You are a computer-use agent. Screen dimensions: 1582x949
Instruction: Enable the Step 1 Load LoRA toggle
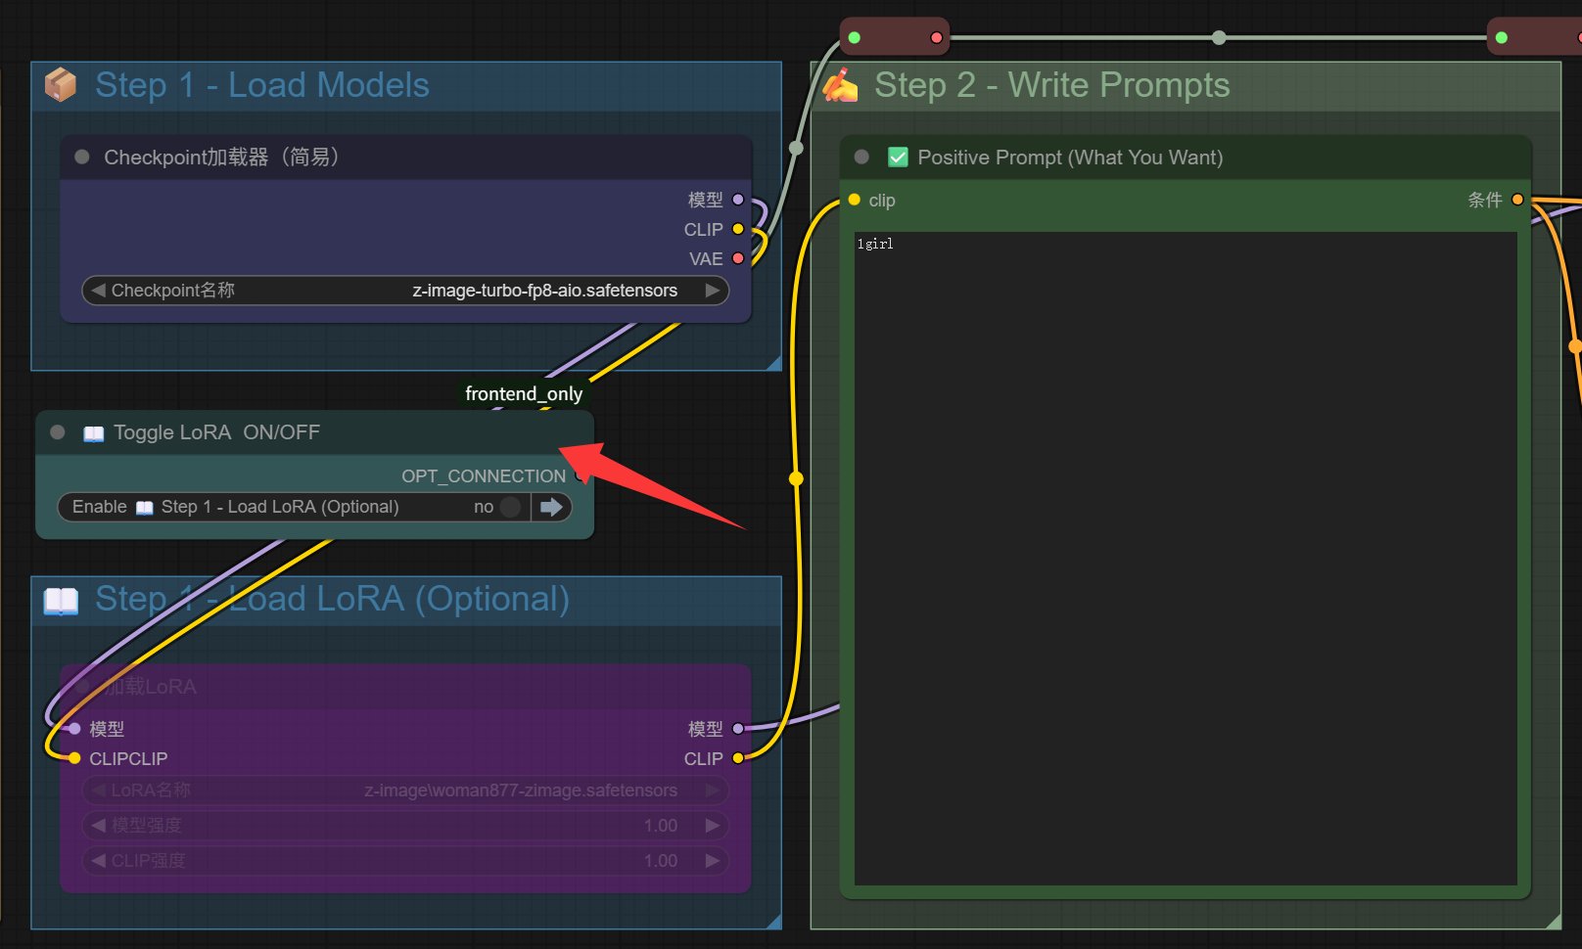click(509, 507)
